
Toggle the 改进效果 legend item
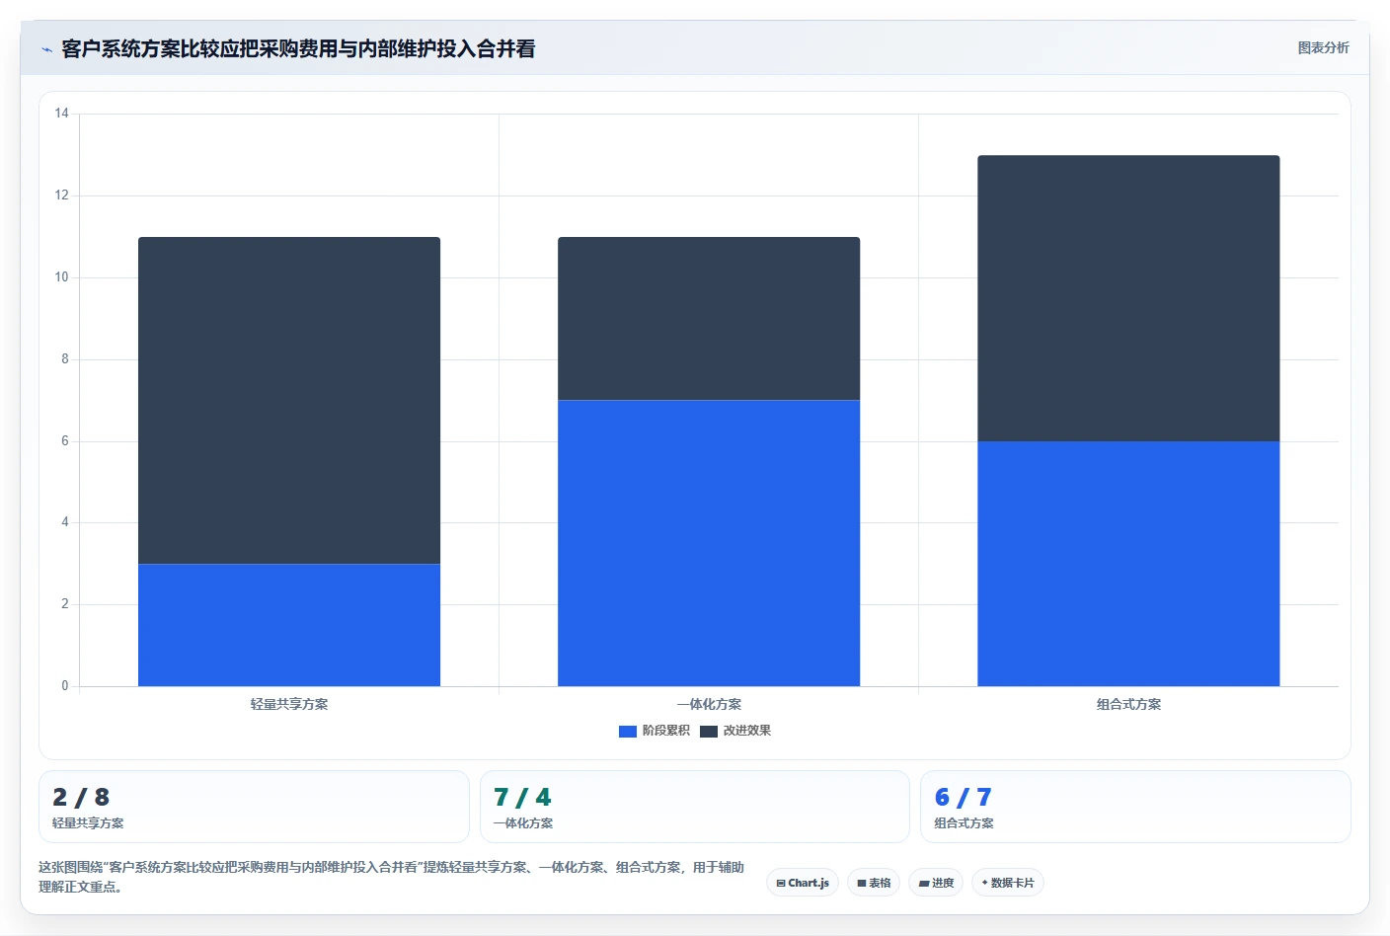tap(735, 731)
